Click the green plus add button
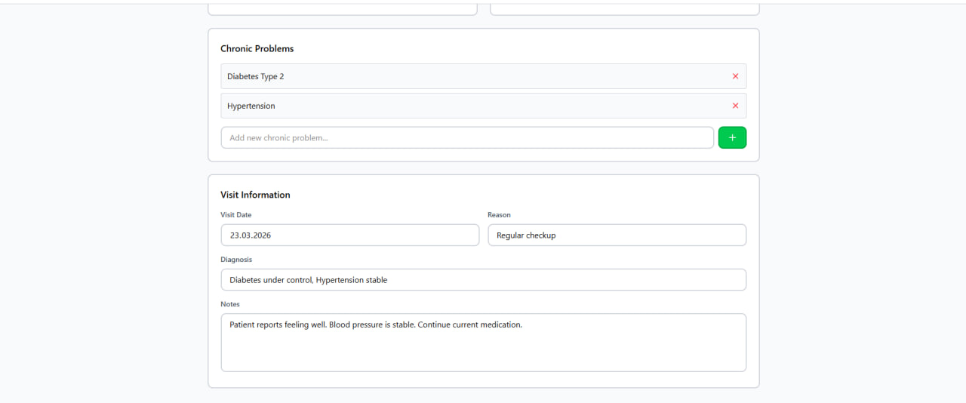Viewport: 966px width, 403px height. pos(732,137)
